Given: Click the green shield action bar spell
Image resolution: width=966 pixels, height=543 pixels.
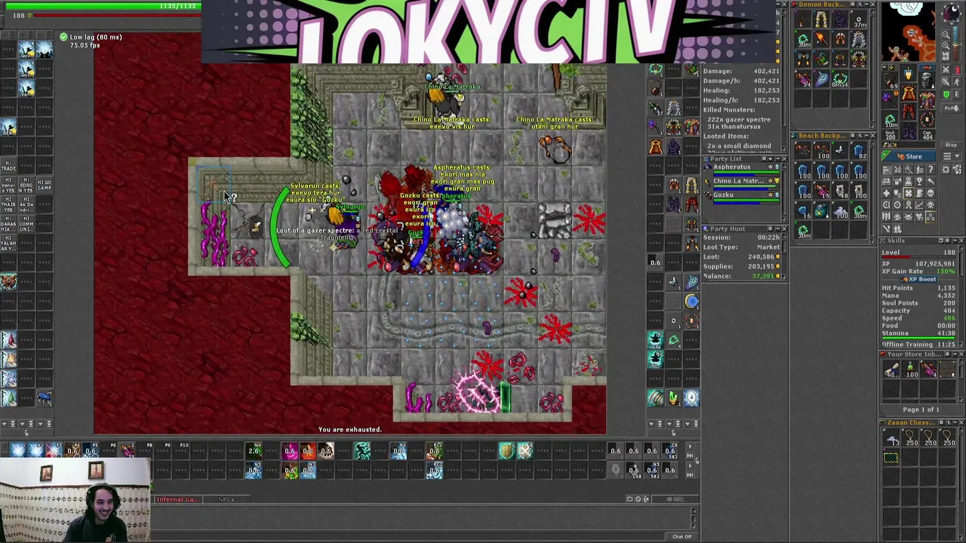Looking at the screenshot, I should point(507,450).
